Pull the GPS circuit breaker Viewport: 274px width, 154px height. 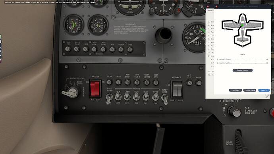pos(85,49)
